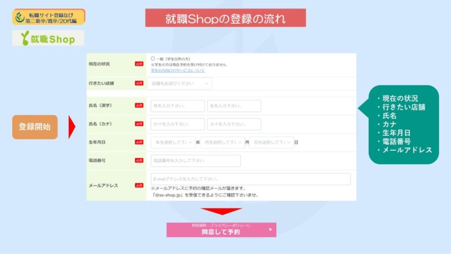
Task: Click the 登録開始 orange button
Action: [35, 127]
